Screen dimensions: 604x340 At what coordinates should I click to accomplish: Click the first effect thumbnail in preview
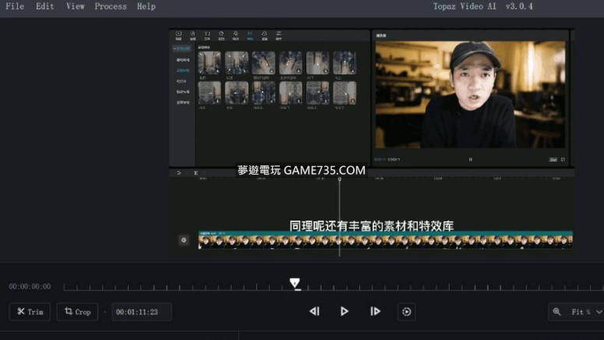210,64
